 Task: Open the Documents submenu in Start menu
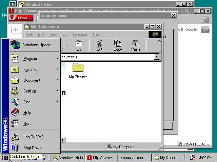(x=35, y=80)
